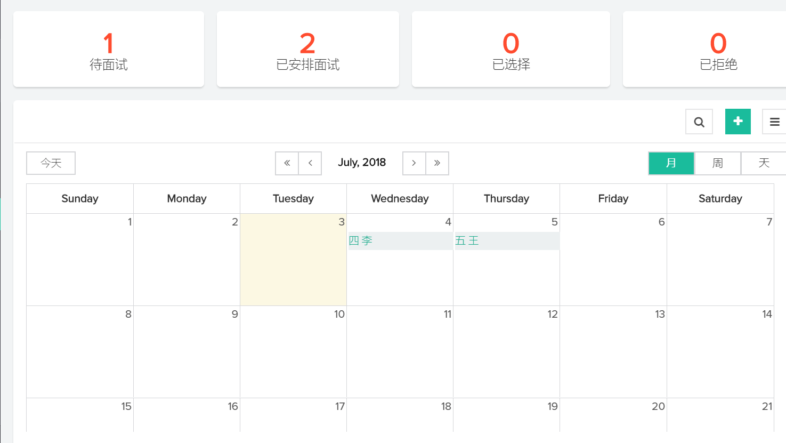Screen dimensions: 786x443
Task: Click the search magnifier icon
Action: coord(699,122)
